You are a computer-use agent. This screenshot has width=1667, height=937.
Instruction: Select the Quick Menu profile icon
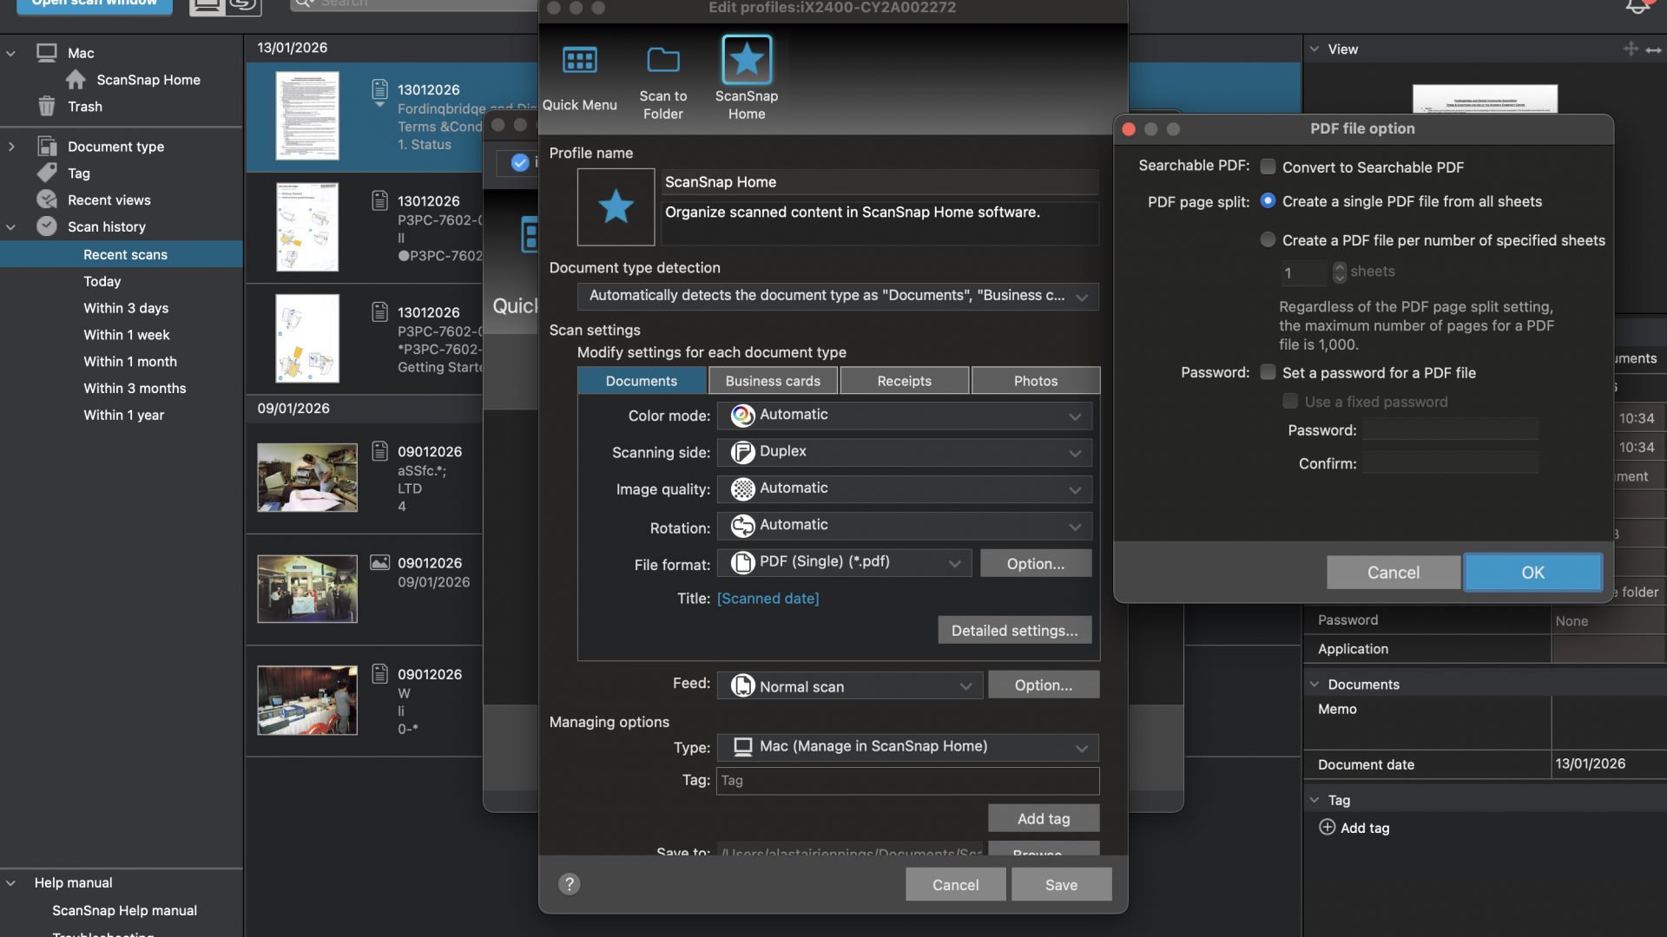point(579,61)
